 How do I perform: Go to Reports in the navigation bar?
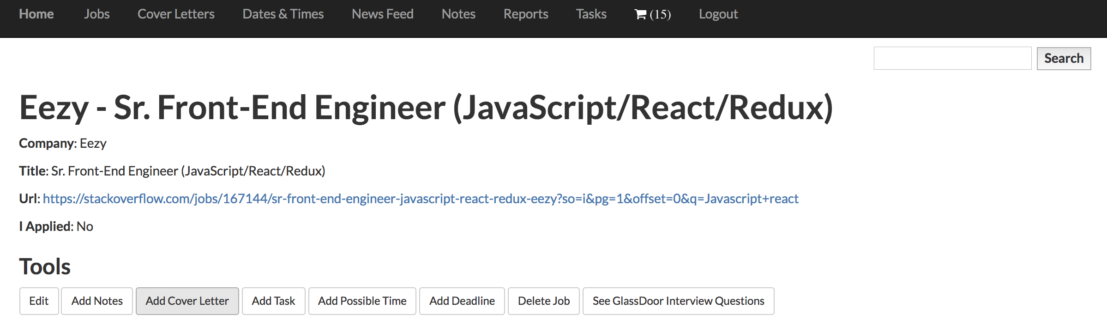point(526,14)
